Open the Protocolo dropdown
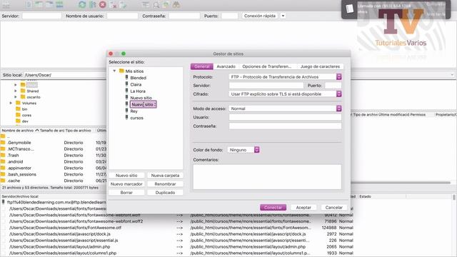 point(285,76)
